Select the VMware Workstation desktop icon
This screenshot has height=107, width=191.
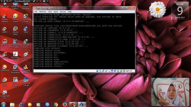[15, 69]
